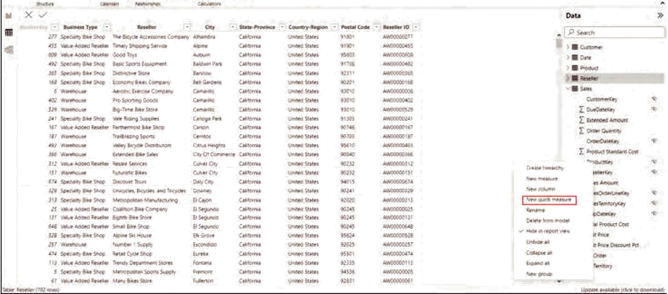This screenshot has height=294, width=668.
Task: Toggle Hide in report view option
Action: click(x=548, y=231)
